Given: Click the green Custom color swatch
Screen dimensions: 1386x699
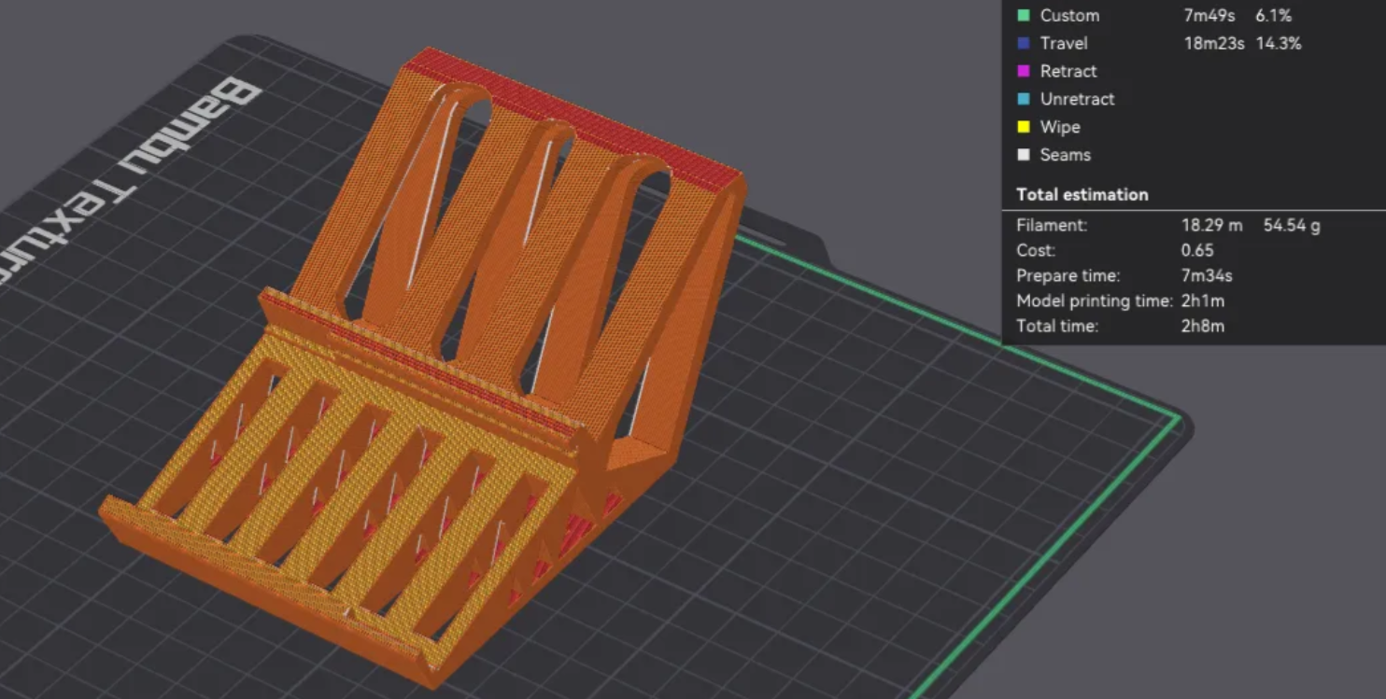Looking at the screenshot, I should coord(1024,15).
